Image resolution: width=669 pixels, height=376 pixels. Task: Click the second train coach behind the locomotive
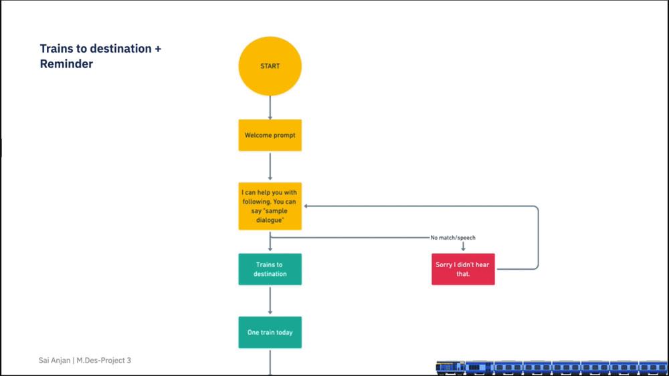[x=508, y=367]
